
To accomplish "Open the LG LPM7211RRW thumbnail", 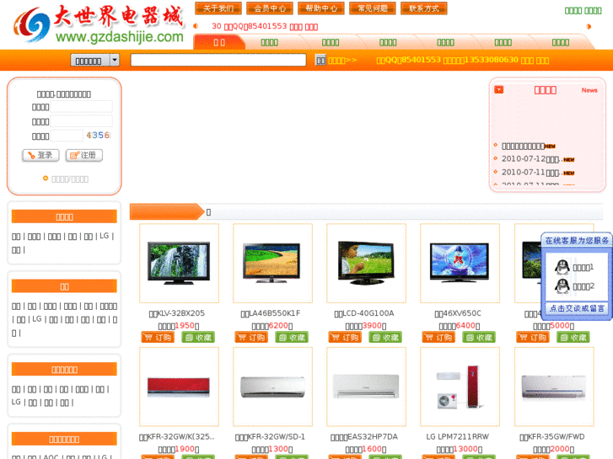I will (x=460, y=387).
